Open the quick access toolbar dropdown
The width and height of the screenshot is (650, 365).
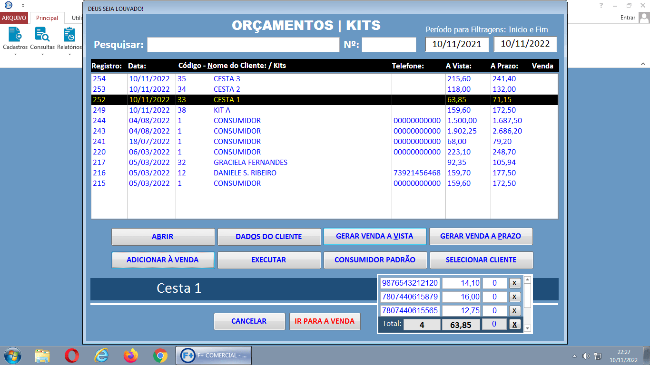tap(23, 5)
